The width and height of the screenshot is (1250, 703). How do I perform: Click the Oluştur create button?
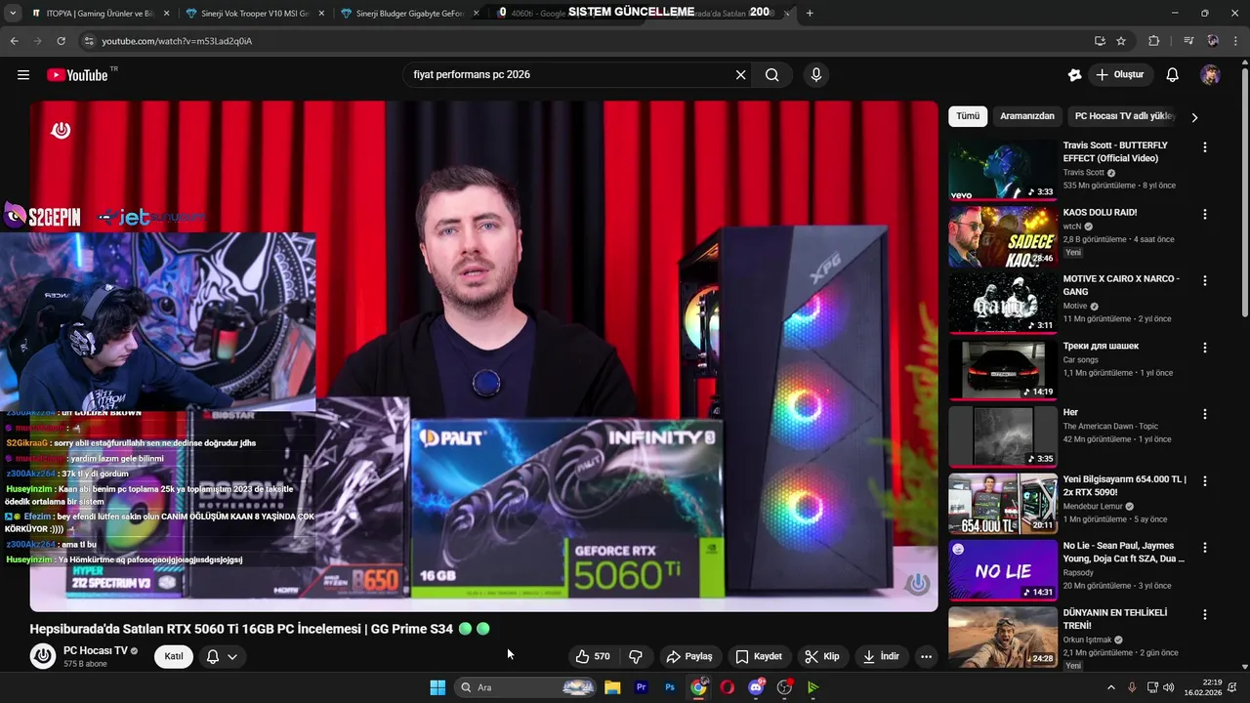(1120, 75)
